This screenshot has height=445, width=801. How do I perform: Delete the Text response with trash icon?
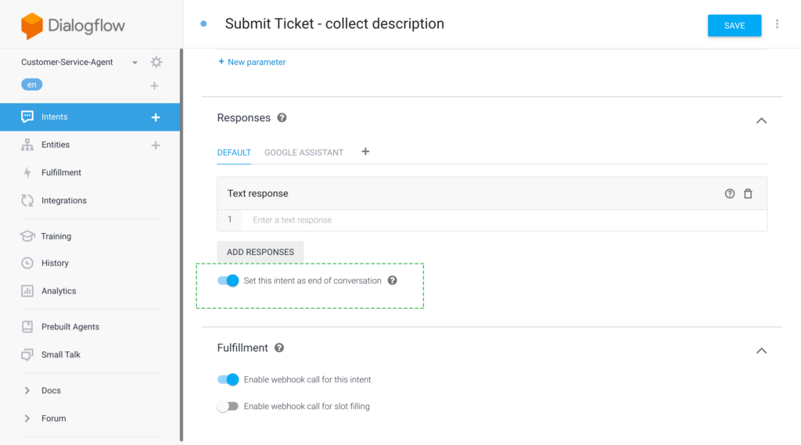[748, 194]
